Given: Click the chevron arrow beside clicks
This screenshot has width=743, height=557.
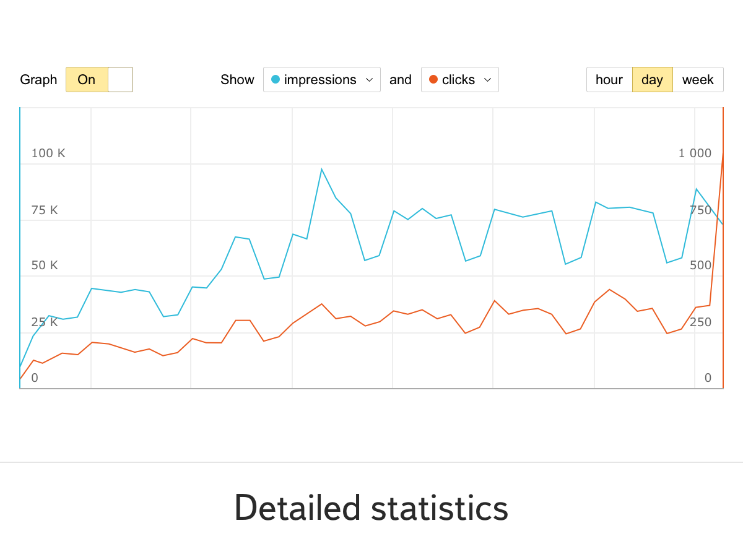Looking at the screenshot, I should (x=488, y=80).
